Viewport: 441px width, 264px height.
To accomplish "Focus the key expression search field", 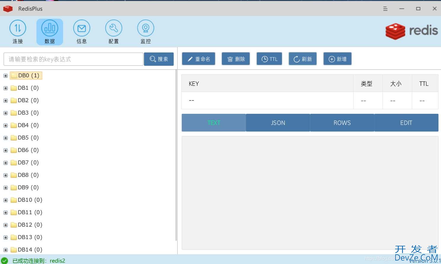I will click(73, 59).
